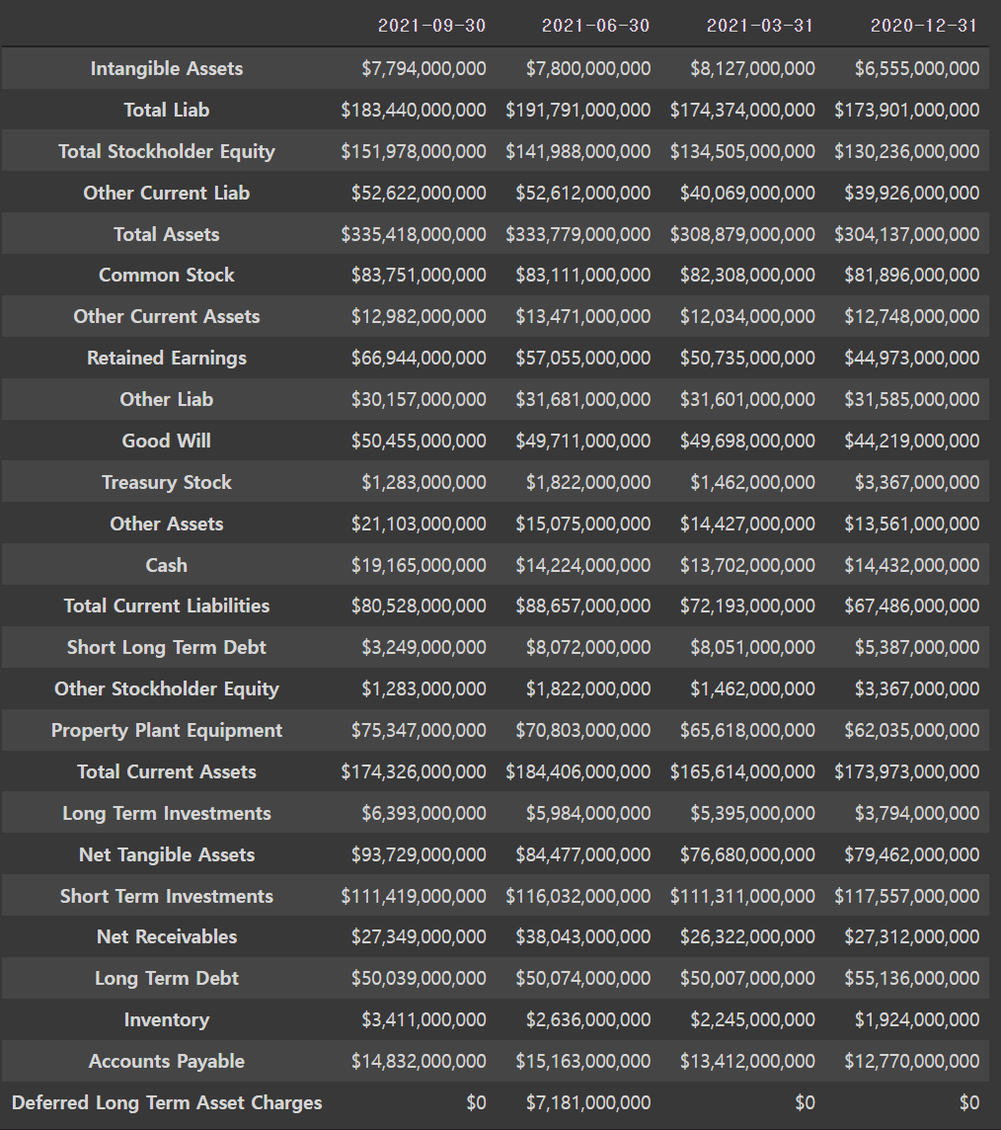Select Accounts Payable value $13,412,000,000
Screen dimensions: 1001x1130
point(747,1062)
